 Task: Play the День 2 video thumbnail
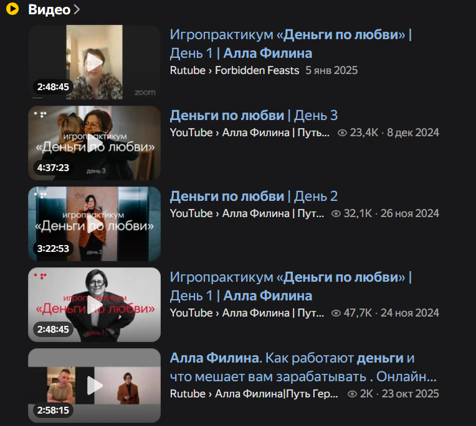tap(95, 224)
